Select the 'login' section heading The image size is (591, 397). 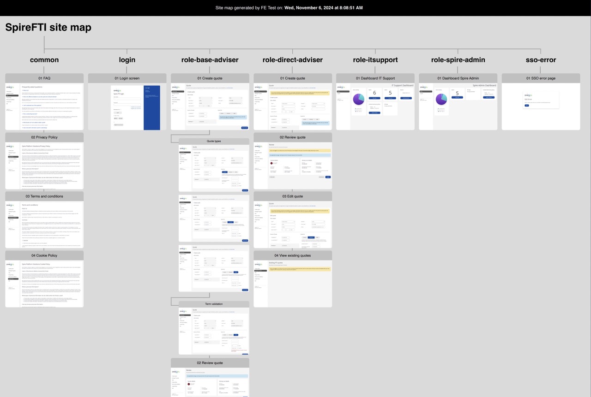pyautogui.click(x=127, y=60)
